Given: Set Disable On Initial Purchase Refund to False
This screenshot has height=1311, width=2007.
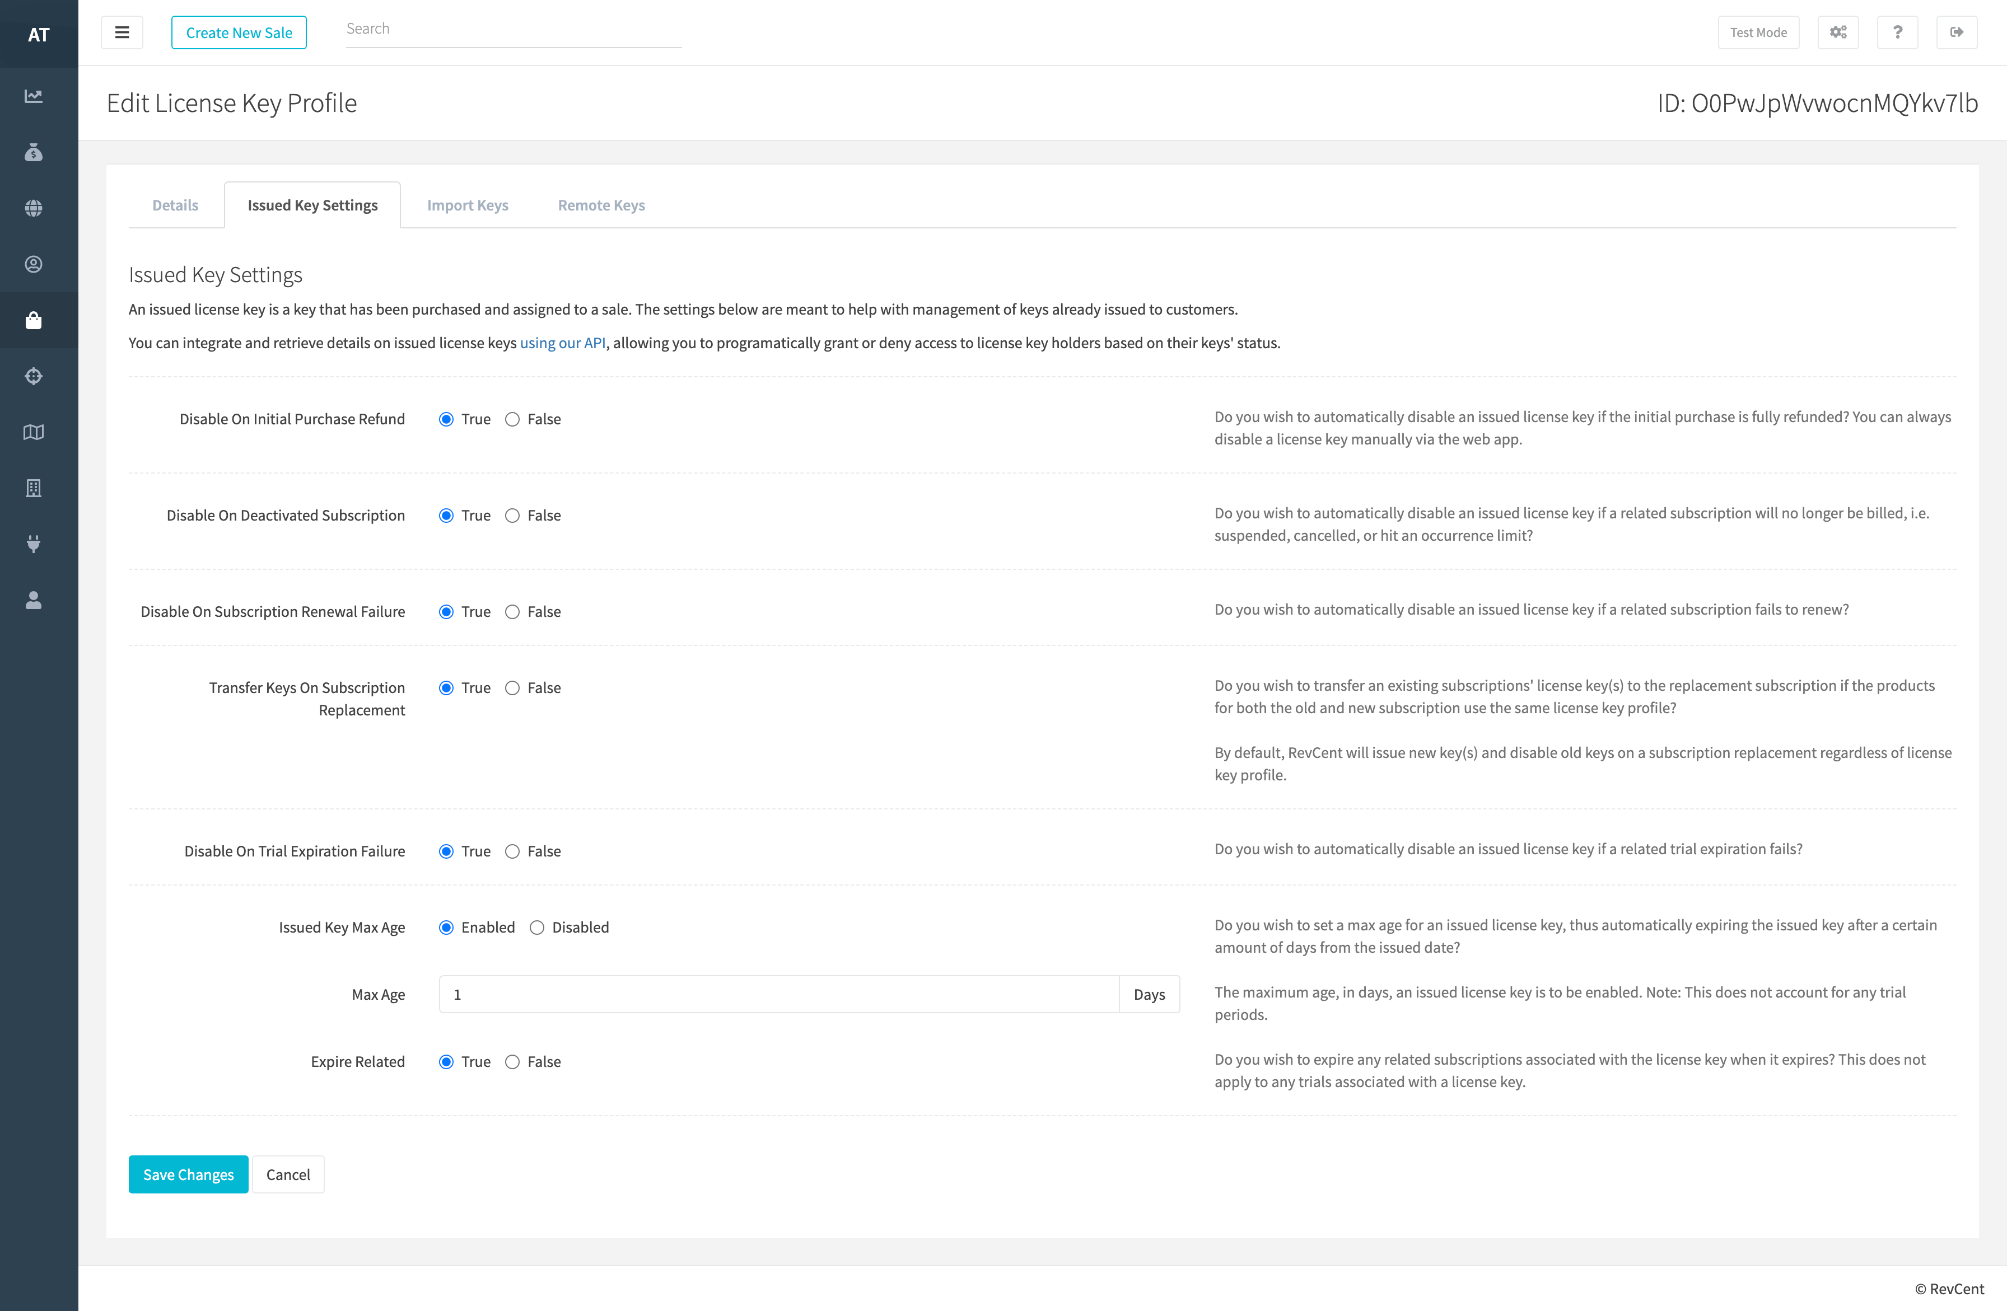Looking at the screenshot, I should [512, 419].
